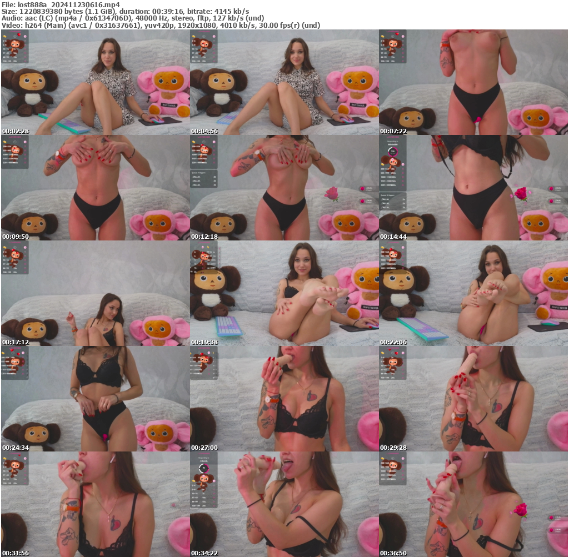Click the Size metadata line showing 1.1 GiB
Viewport: 569px width, 557px height.
pos(67,11)
